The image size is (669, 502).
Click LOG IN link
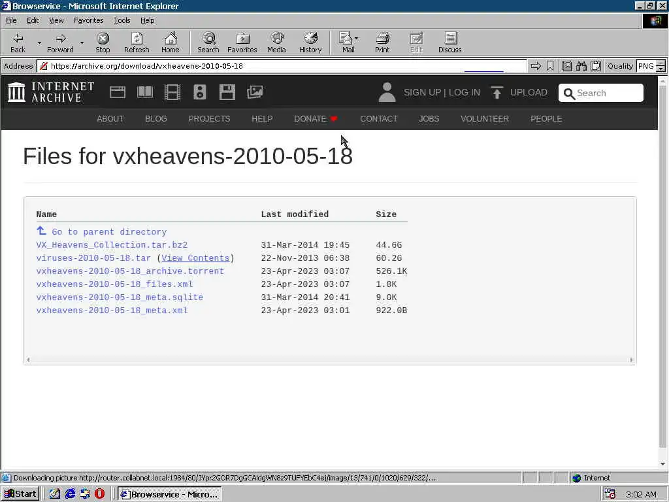465,93
